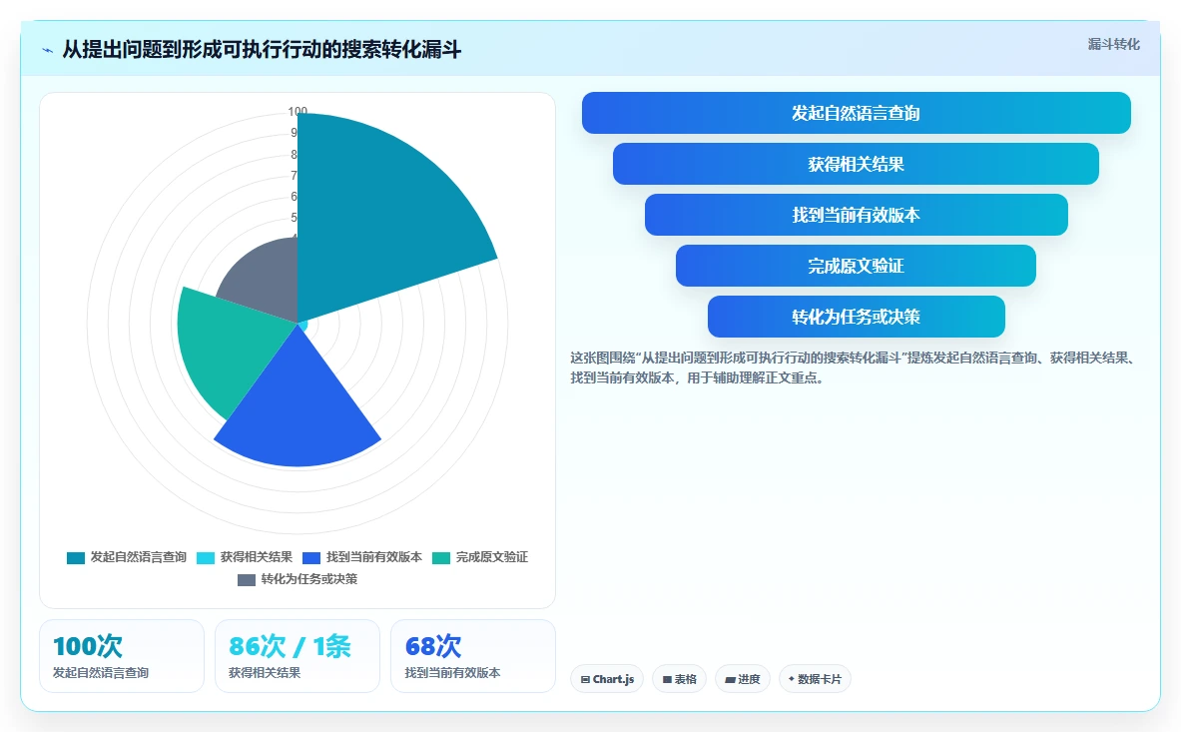
Task: Toggle the 转化为任务或决策 legend item
Action: coord(297,579)
